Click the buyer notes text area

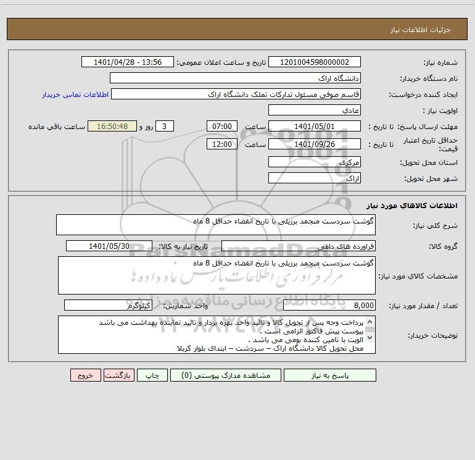coord(217,335)
